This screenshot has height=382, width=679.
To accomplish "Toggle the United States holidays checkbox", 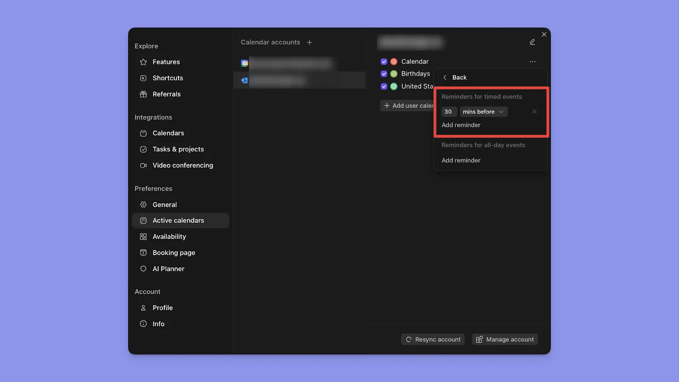I will pos(384,87).
